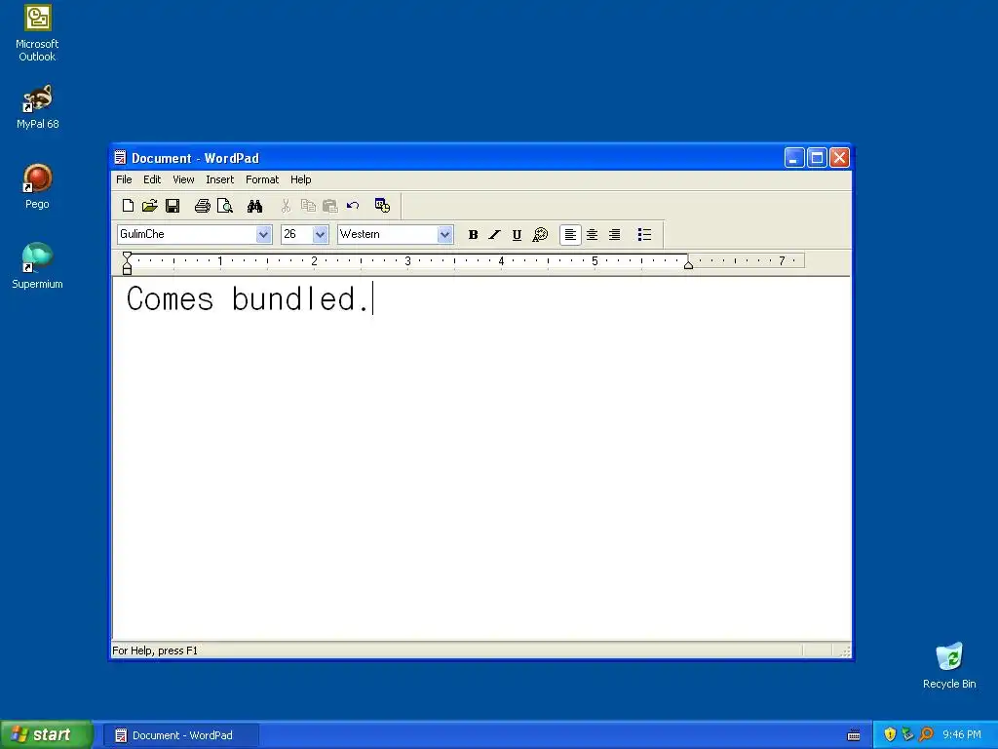Expand the GulimChe font name dropdown
Image resolution: width=998 pixels, height=749 pixels.
(x=263, y=234)
